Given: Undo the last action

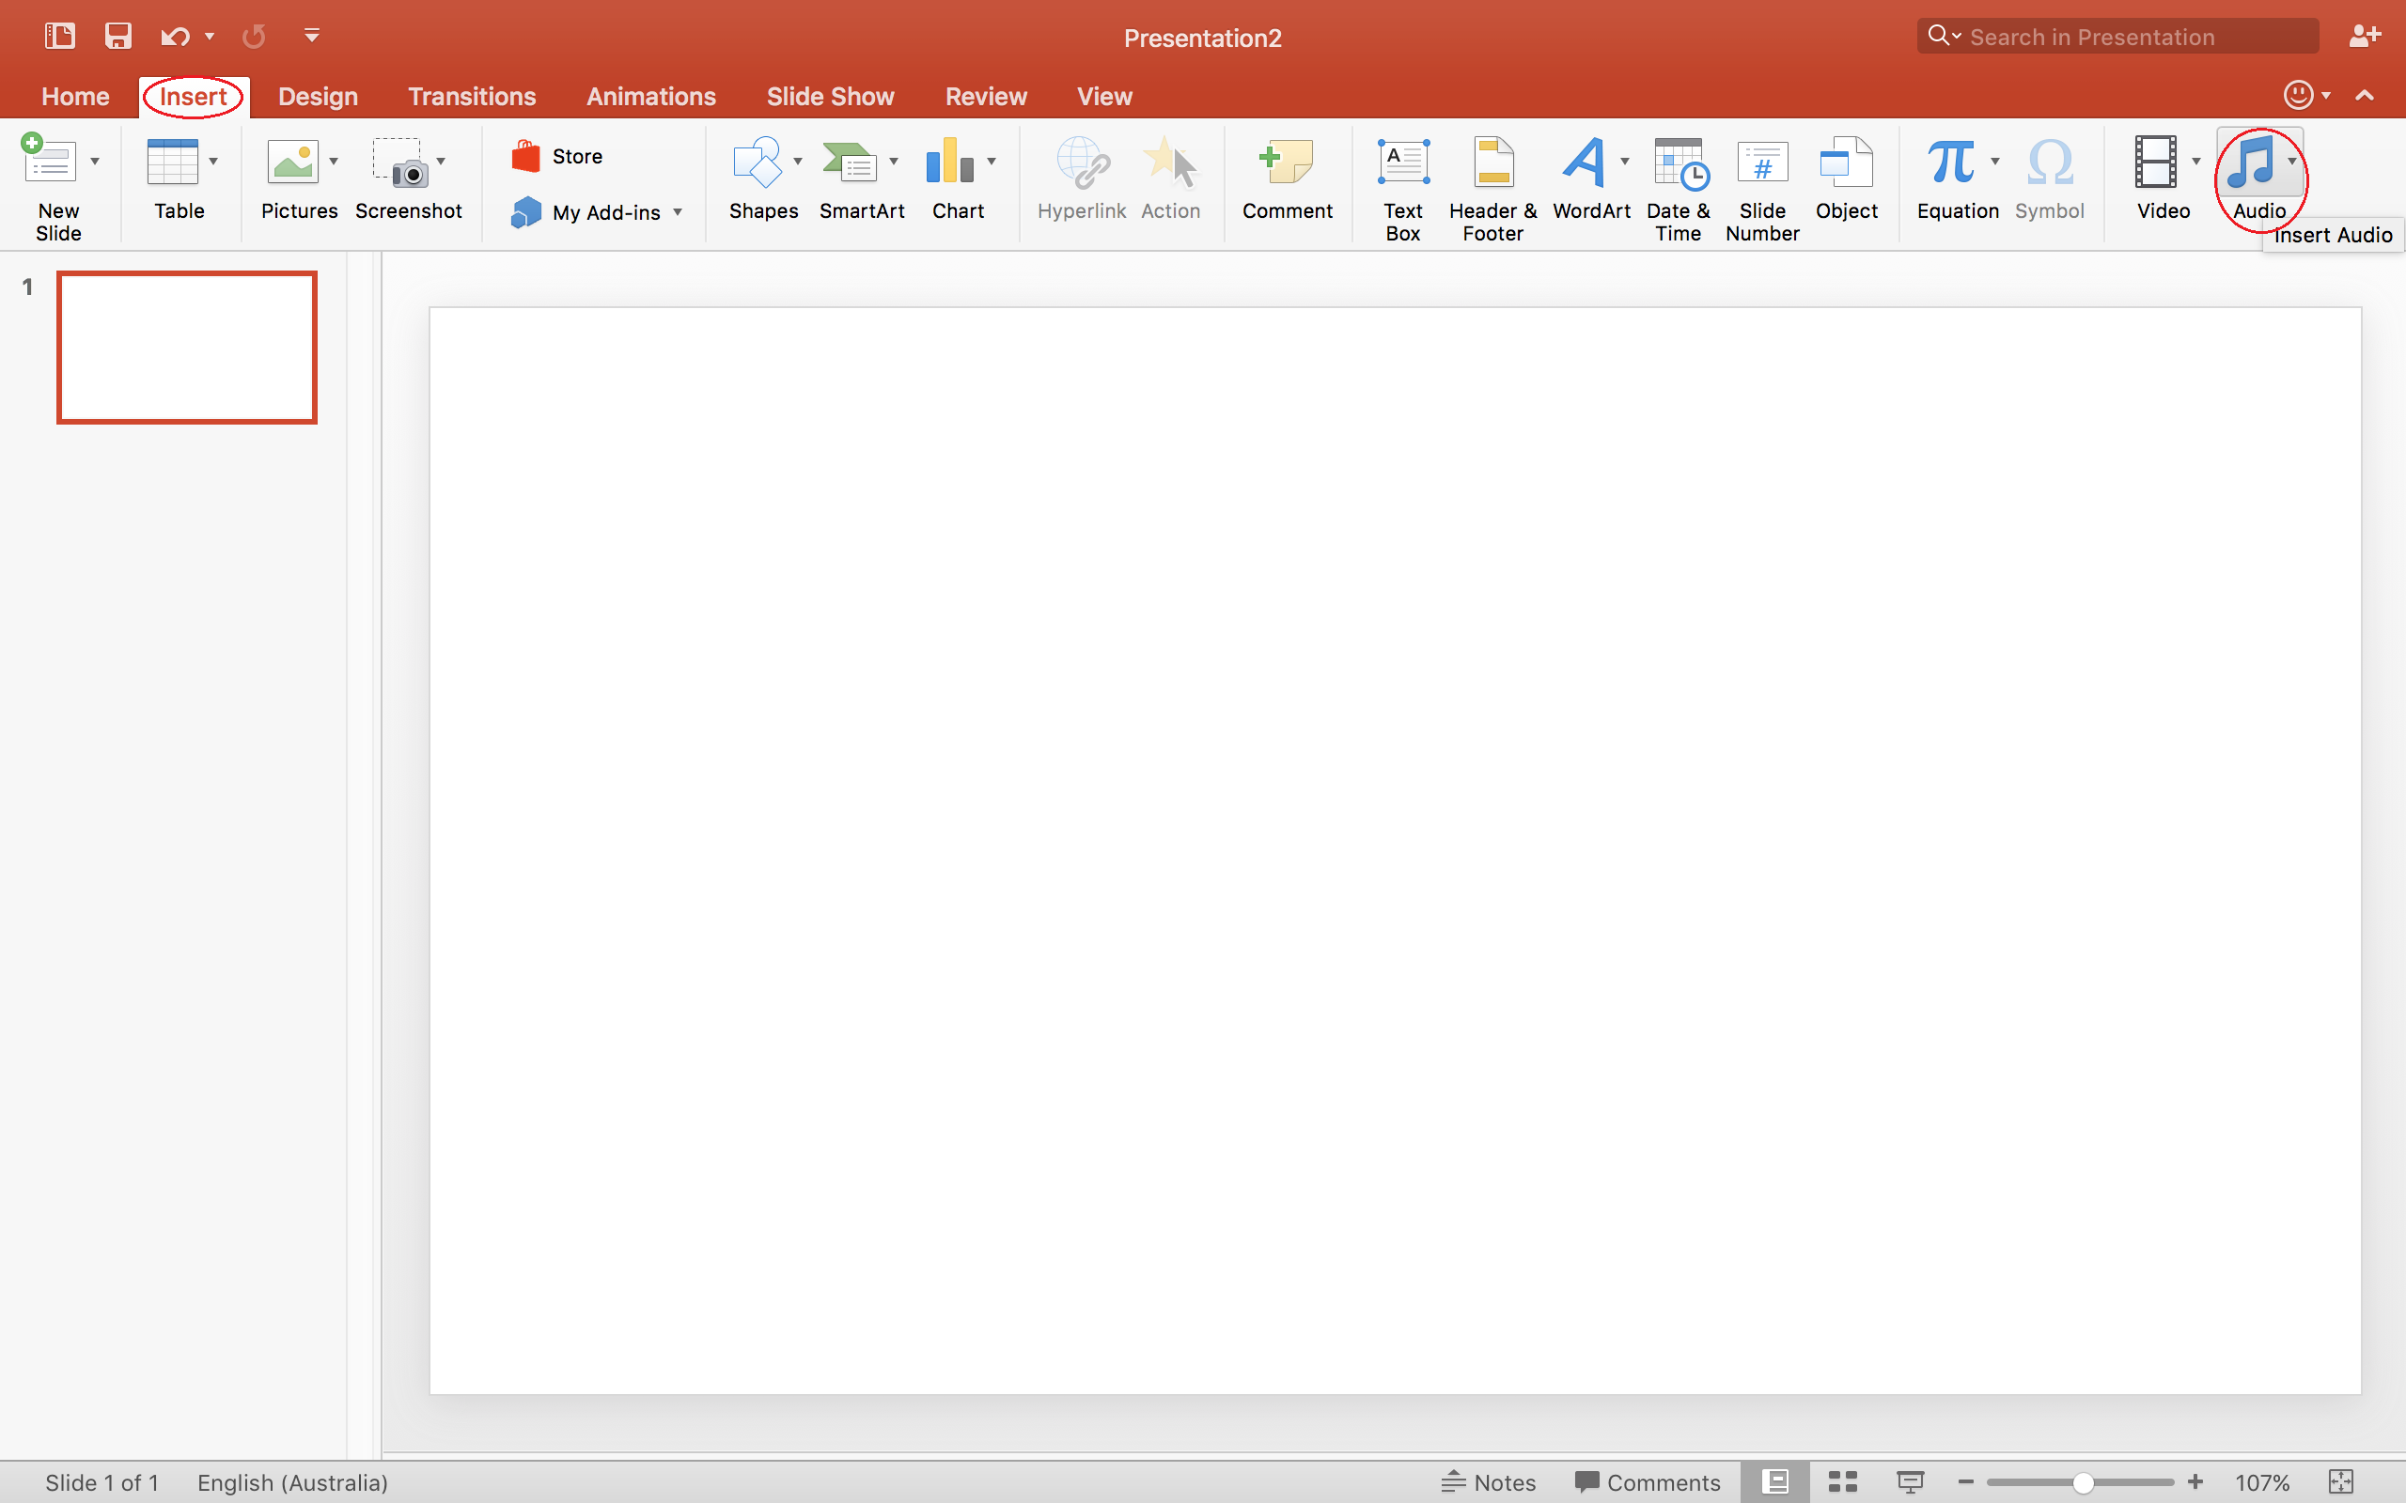Looking at the screenshot, I should (175, 37).
